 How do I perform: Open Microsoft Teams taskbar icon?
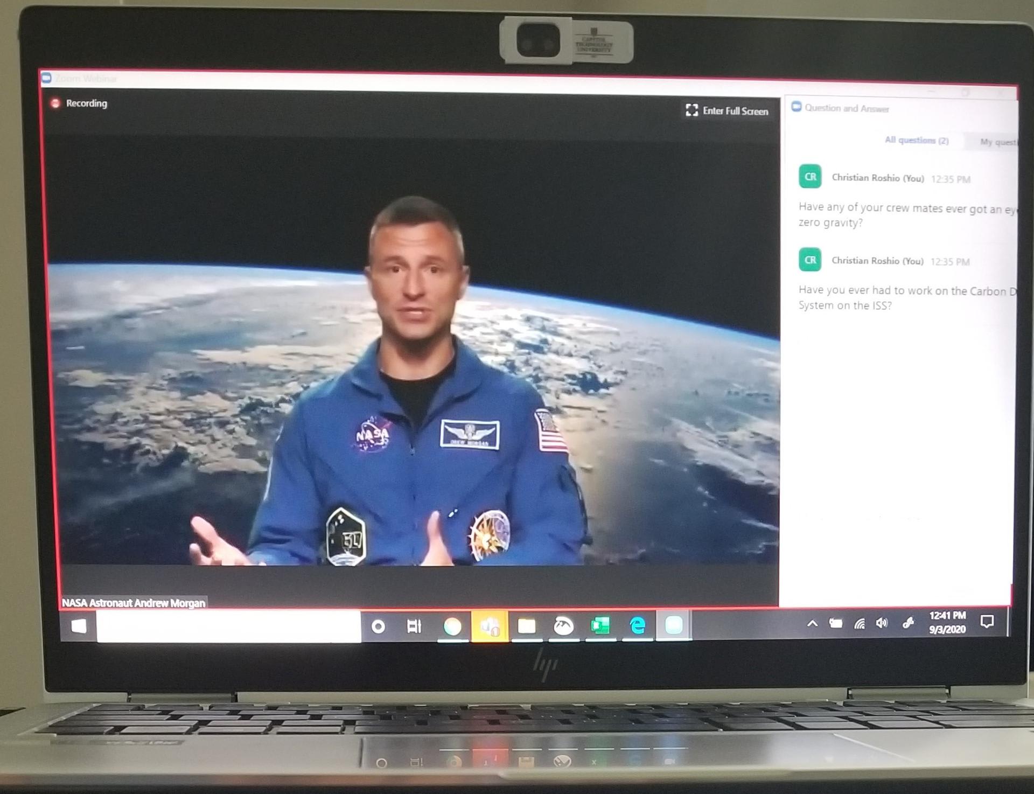[x=490, y=626]
